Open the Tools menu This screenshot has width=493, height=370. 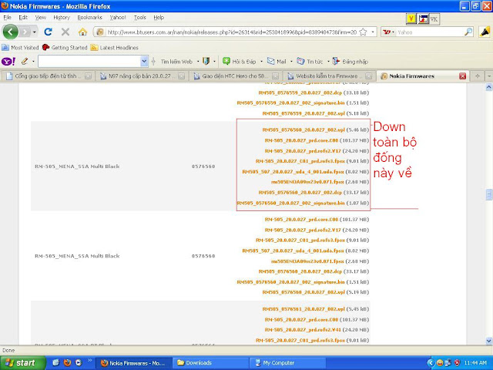[140, 18]
